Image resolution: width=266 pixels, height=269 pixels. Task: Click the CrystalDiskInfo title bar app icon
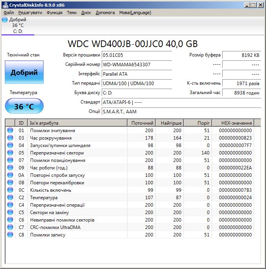(5, 5)
